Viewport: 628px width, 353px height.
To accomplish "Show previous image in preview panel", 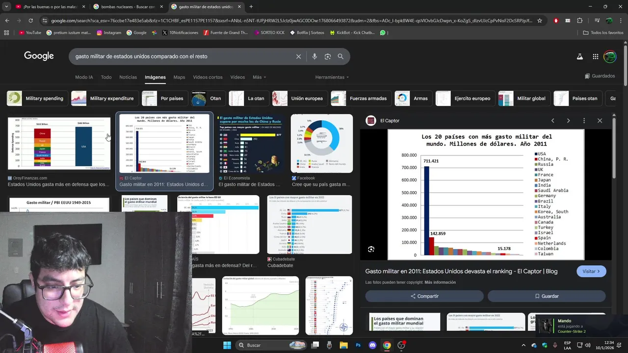I will click(x=552, y=121).
